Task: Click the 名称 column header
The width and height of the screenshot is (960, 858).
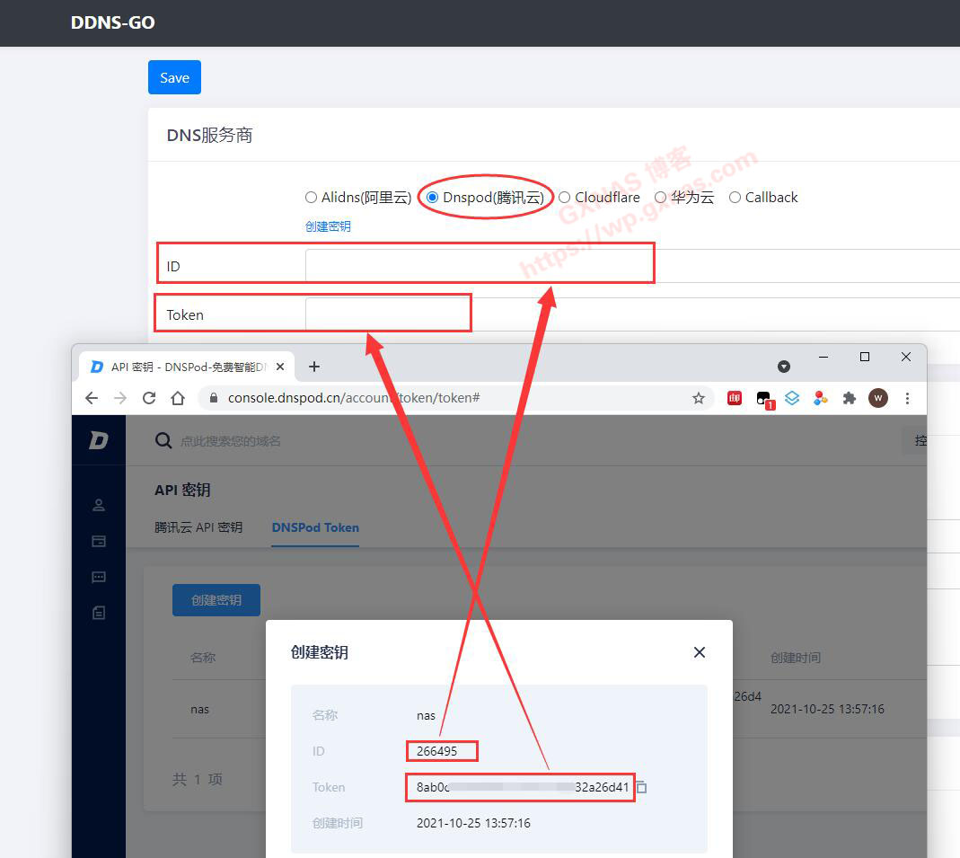Action: pyautogui.click(x=203, y=658)
